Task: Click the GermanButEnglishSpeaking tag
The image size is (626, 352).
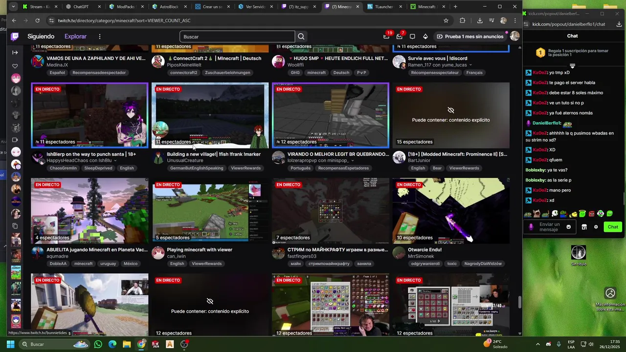Action: coord(197,168)
